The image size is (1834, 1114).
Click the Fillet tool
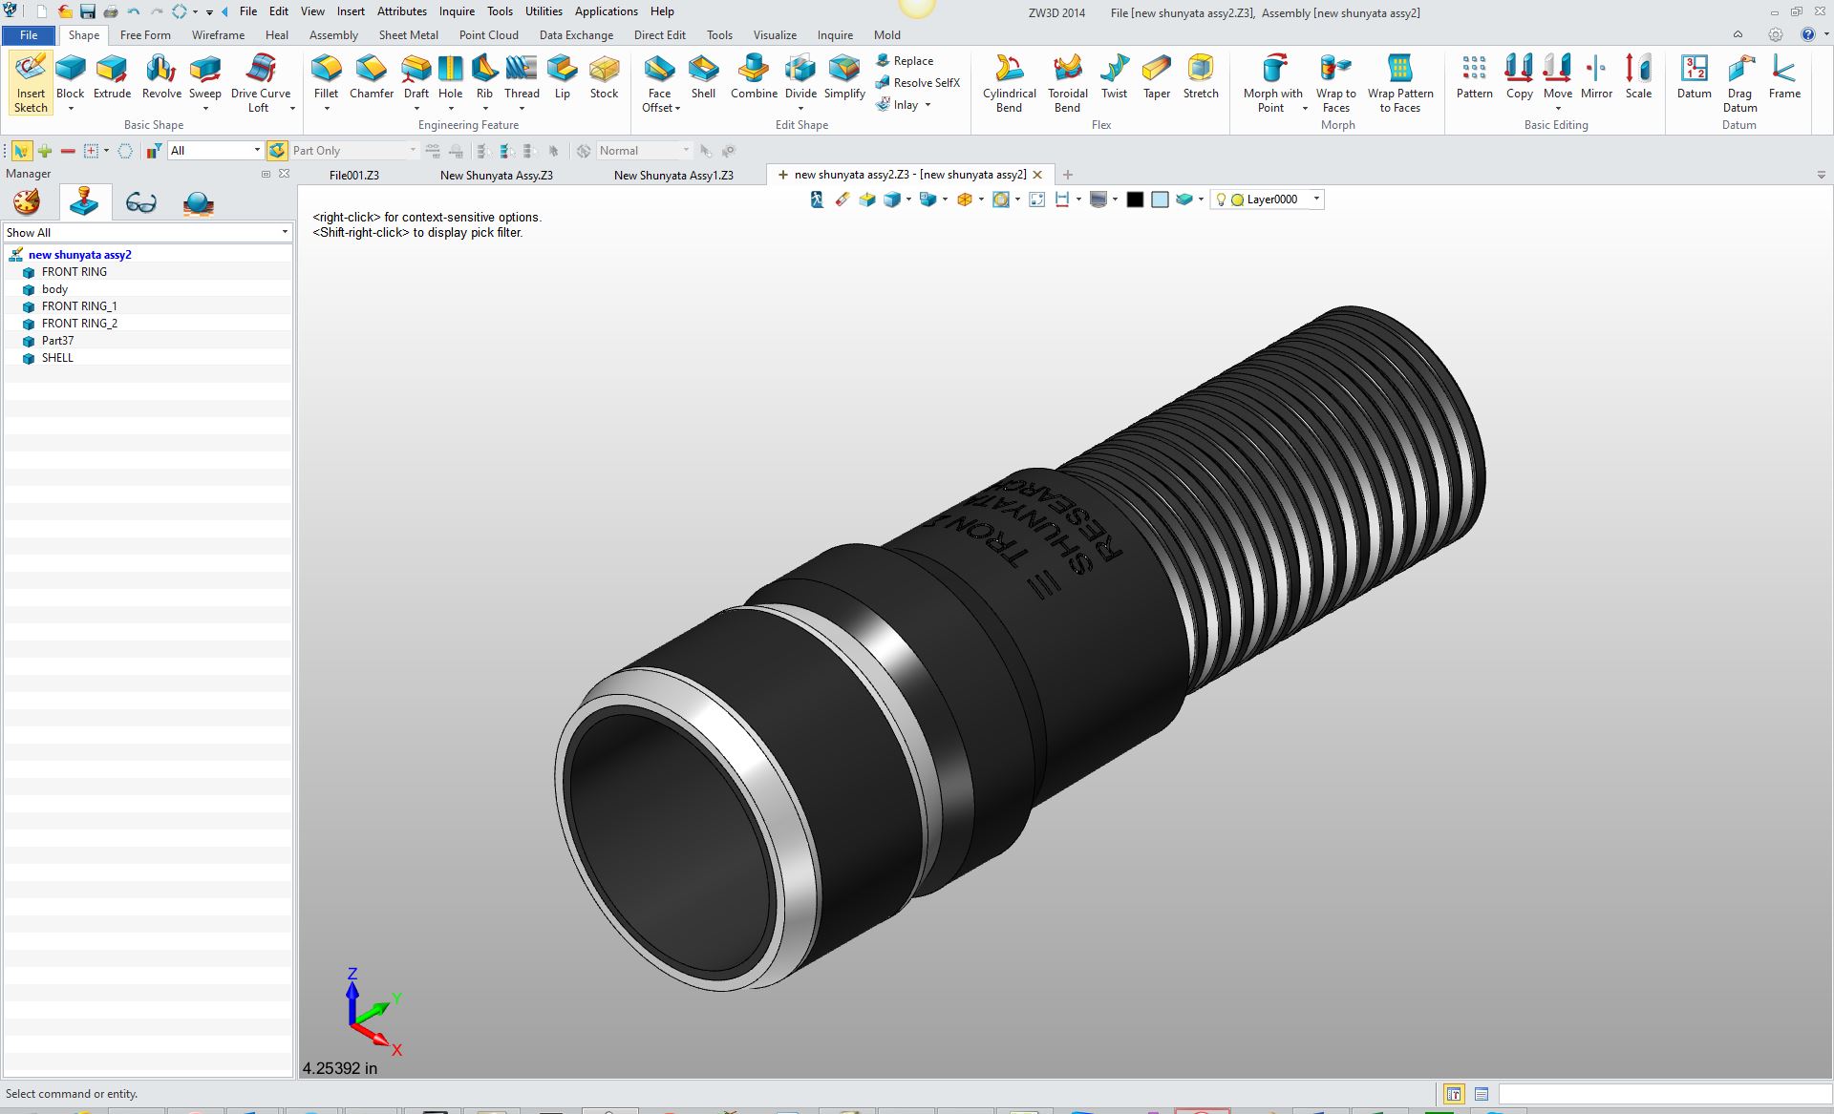[326, 77]
